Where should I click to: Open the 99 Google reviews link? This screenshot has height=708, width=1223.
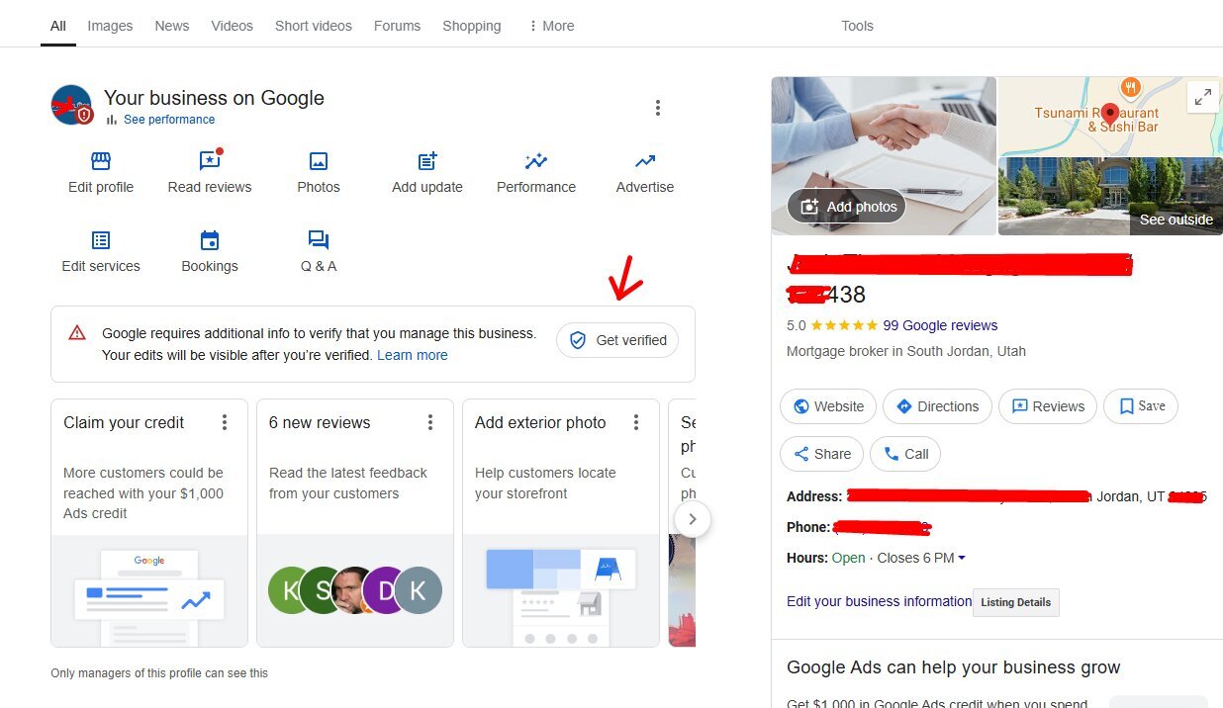[940, 325]
